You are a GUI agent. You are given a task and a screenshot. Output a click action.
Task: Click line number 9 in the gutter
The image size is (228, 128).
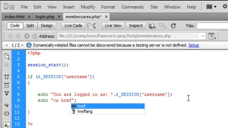click(x=18, y=100)
